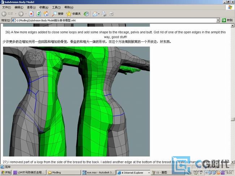This screenshot has height=176, width=235.
Task: Open the Forward history dropdown arrow
Action: 26,14
